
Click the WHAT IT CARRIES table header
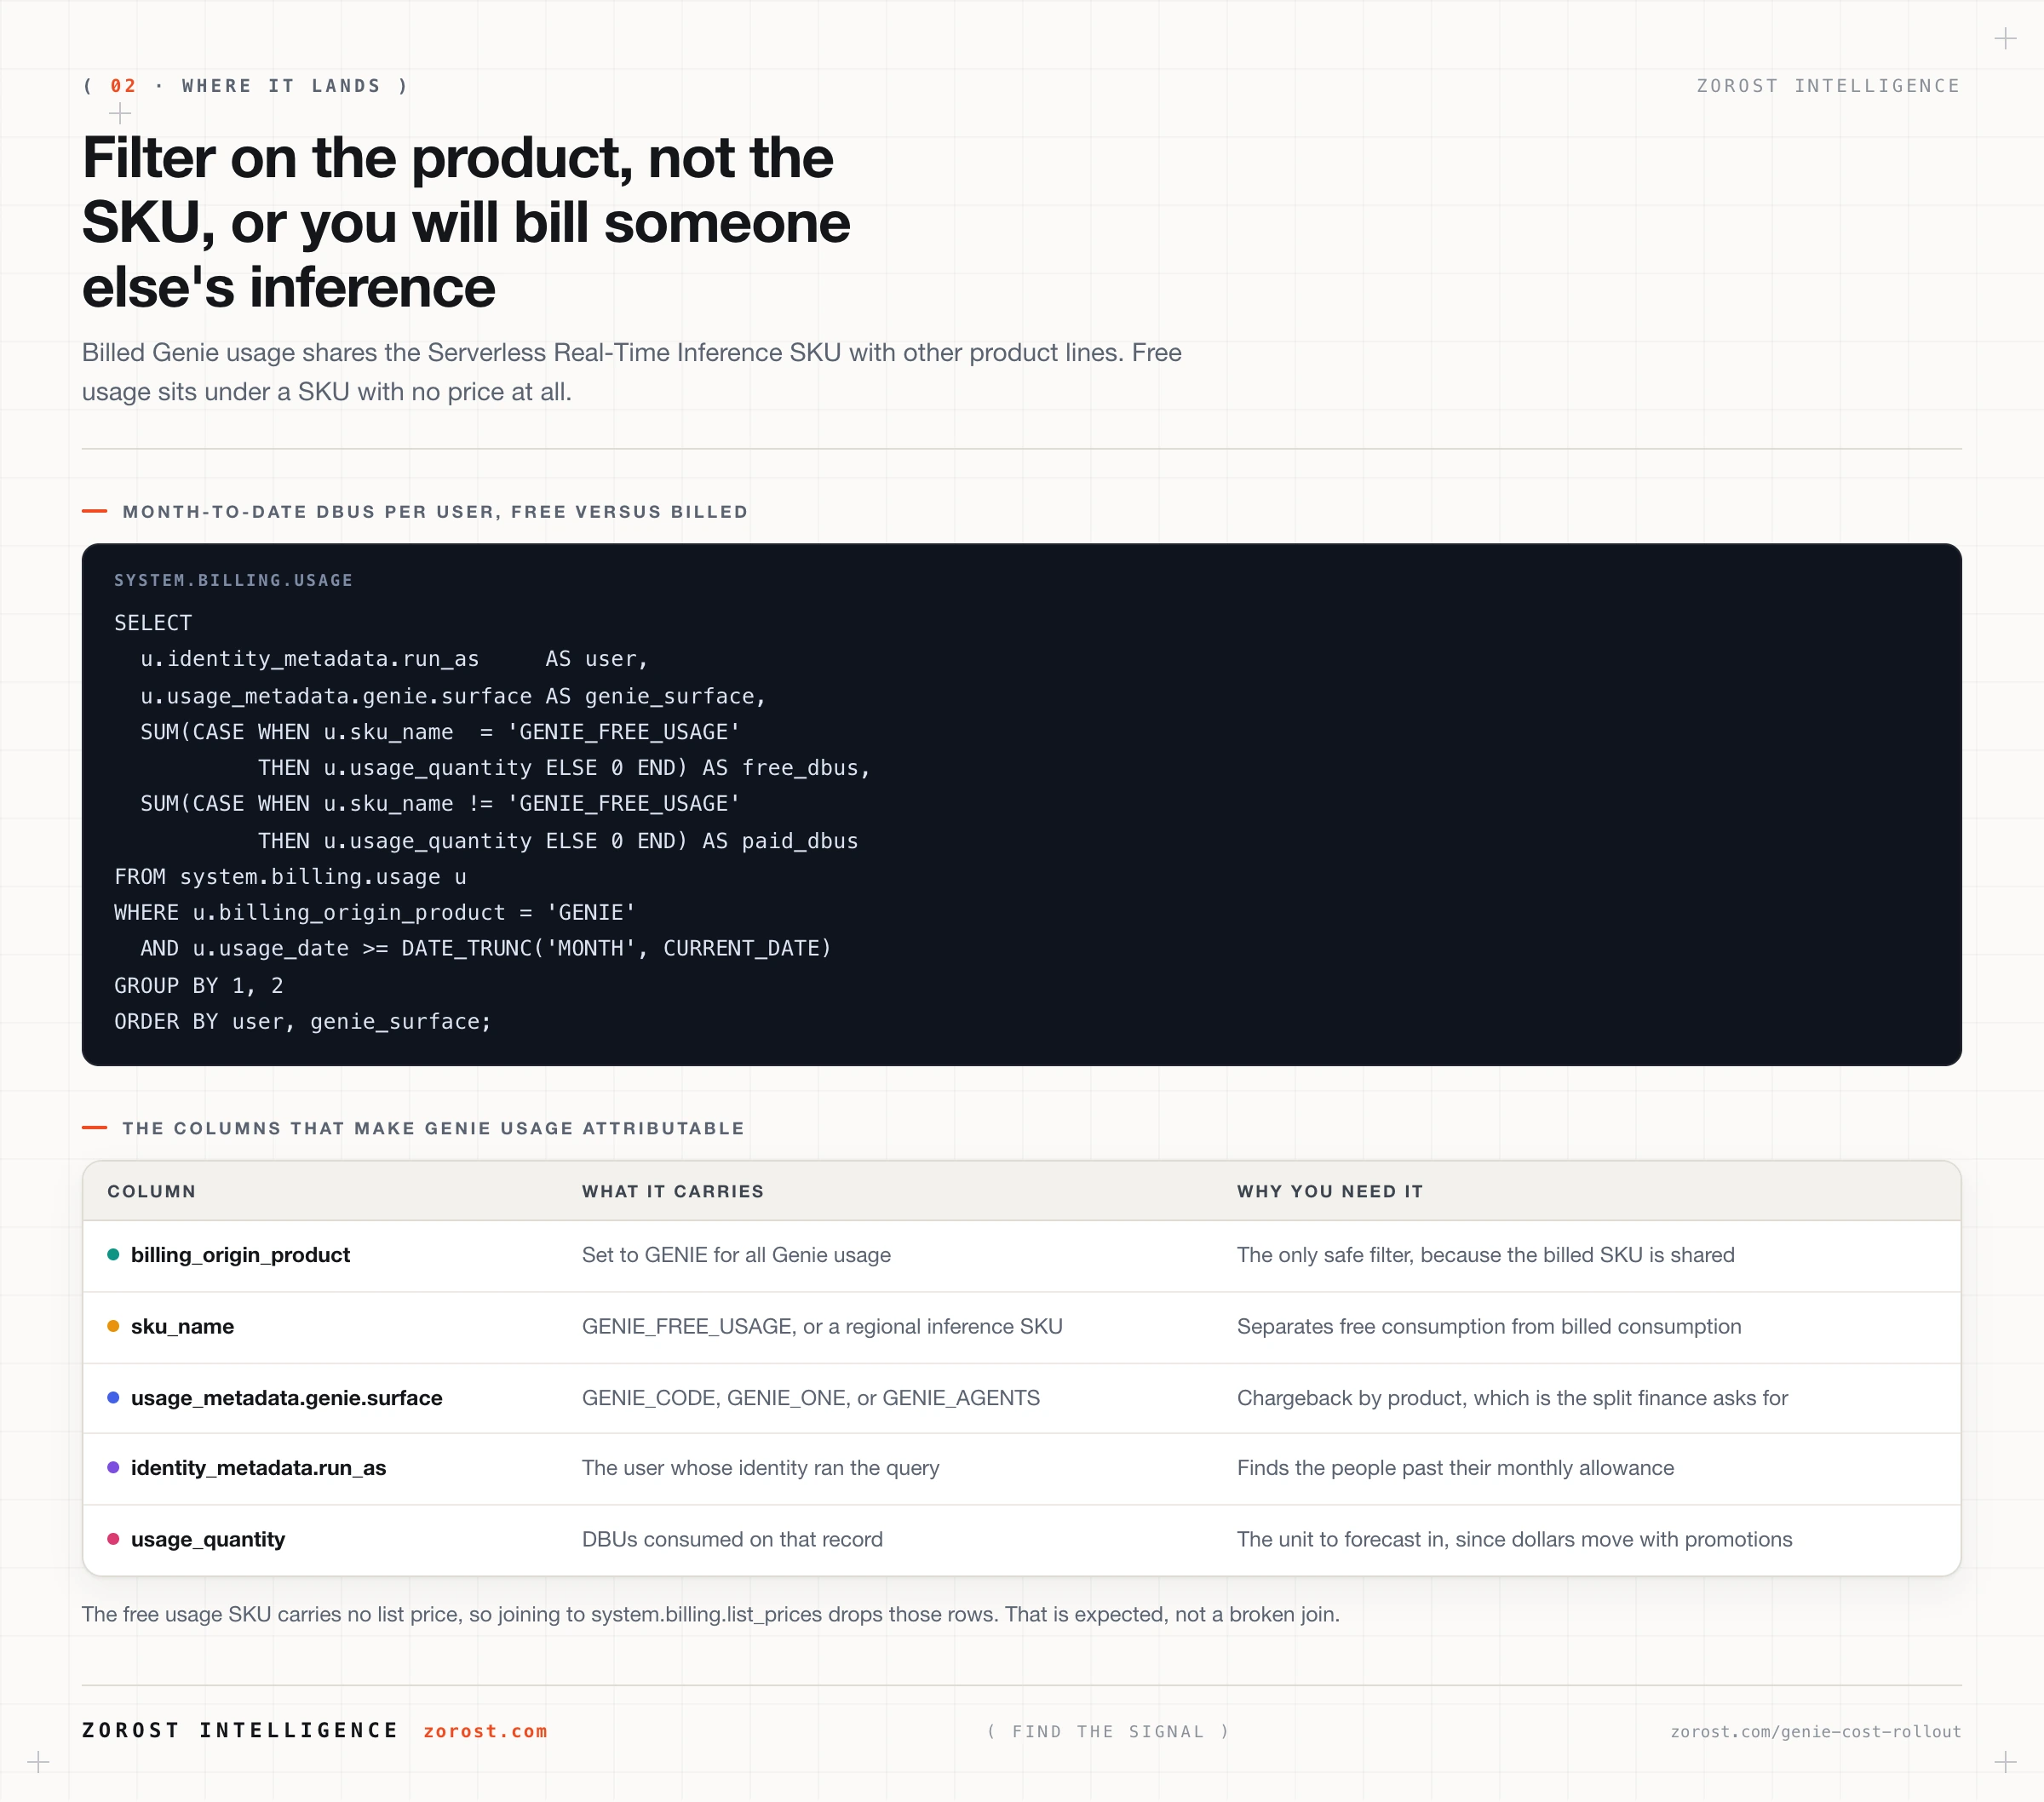pos(673,1191)
